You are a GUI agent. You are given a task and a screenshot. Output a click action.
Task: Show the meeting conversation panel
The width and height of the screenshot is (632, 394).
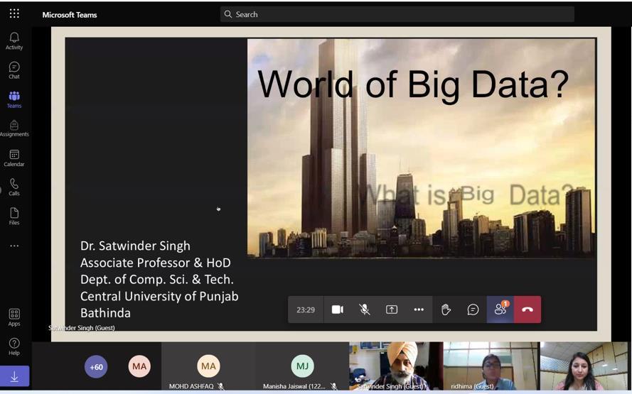[473, 310]
